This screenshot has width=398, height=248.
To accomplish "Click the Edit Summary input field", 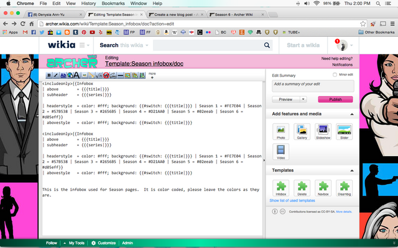I will pyautogui.click(x=313, y=86).
